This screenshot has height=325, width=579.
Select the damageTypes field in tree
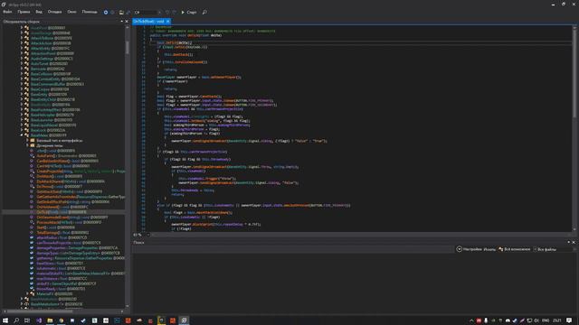(x=78, y=253)
